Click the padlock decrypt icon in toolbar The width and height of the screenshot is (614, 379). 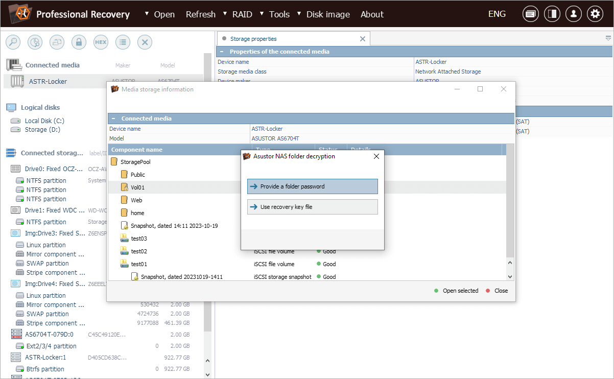pos(79,42)
